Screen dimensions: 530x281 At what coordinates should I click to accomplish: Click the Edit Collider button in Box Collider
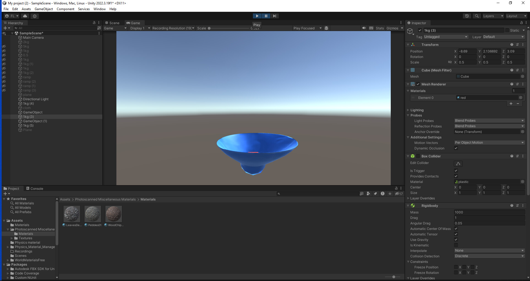(x=458, y=164)
